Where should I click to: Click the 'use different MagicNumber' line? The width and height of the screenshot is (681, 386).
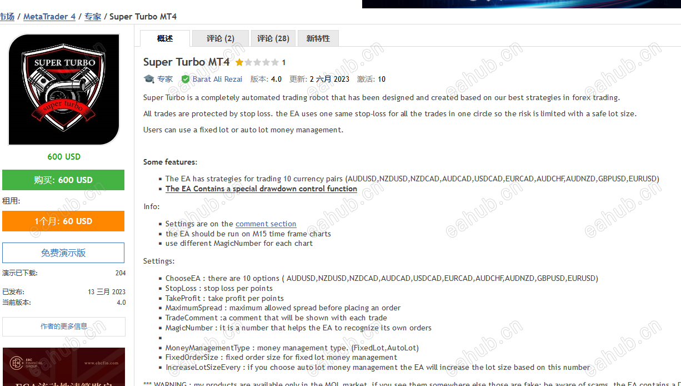pyautogui.click(x=239, y=243)
